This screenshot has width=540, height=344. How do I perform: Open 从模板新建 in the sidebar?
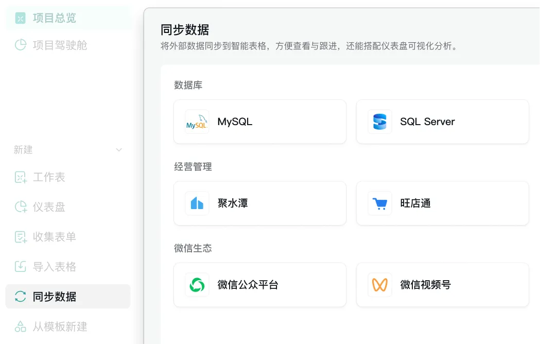tap(60, 326)
